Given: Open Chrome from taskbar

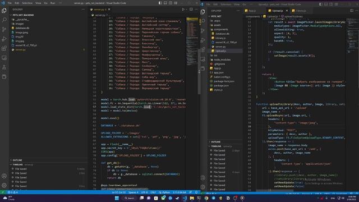Looking at the screenshot, I should (206, 198).
